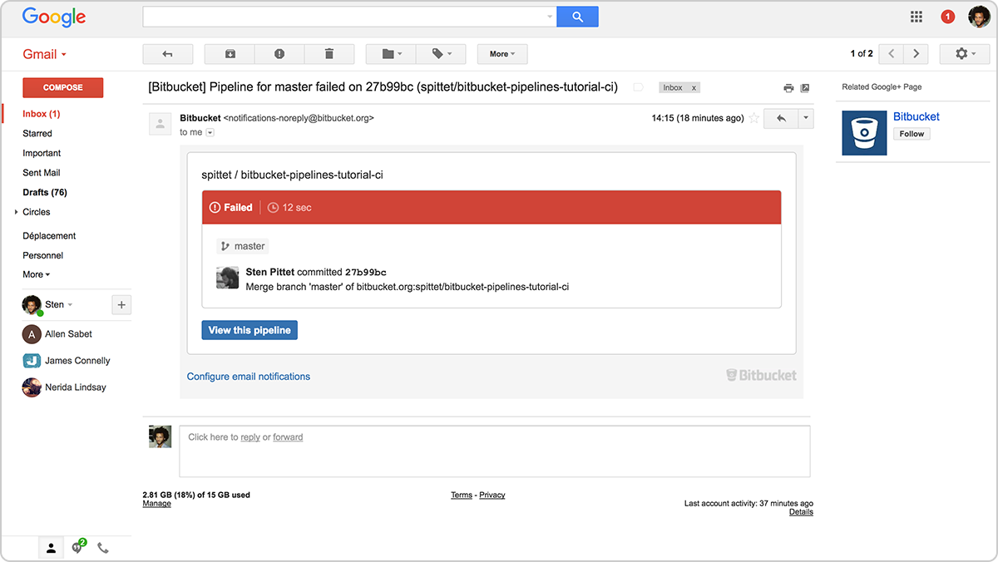Print the open email

pyautogui.click(x=788, y=87)
